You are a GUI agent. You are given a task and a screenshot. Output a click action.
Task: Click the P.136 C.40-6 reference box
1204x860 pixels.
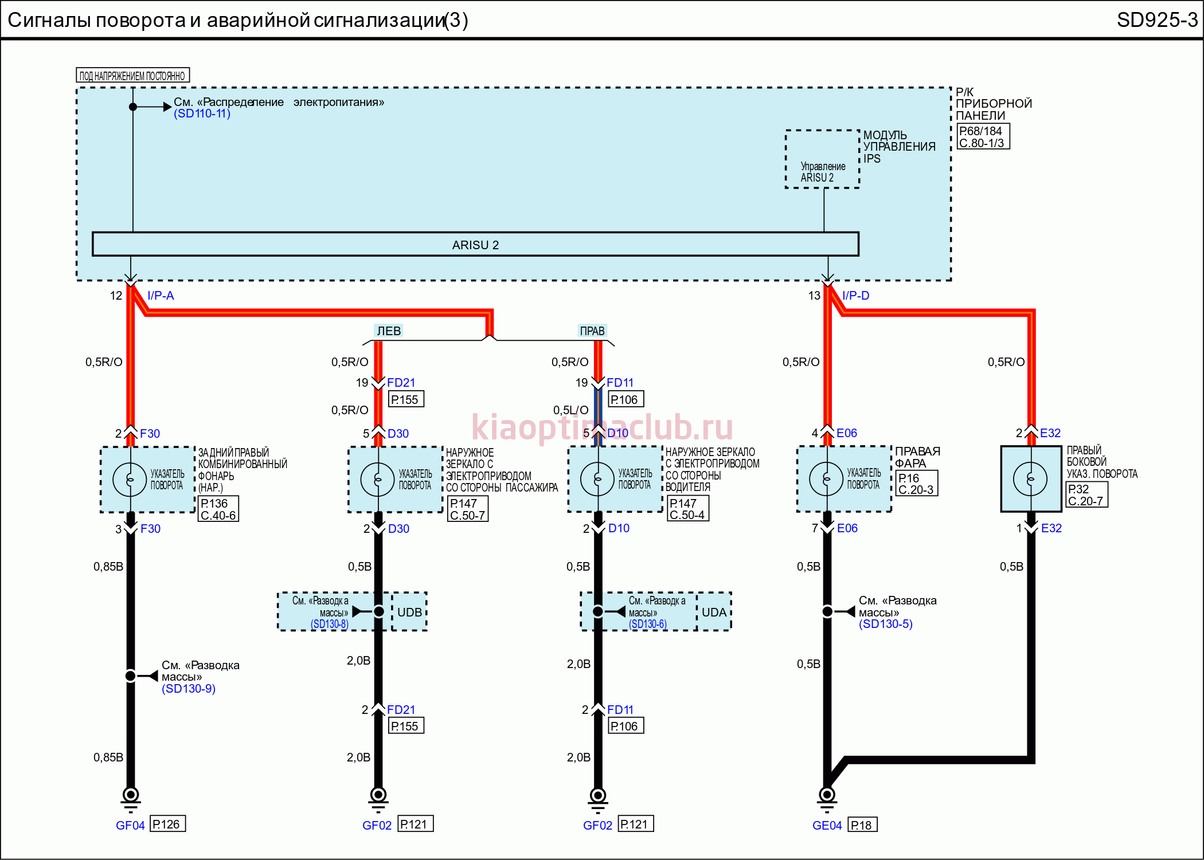pos(218,509)
